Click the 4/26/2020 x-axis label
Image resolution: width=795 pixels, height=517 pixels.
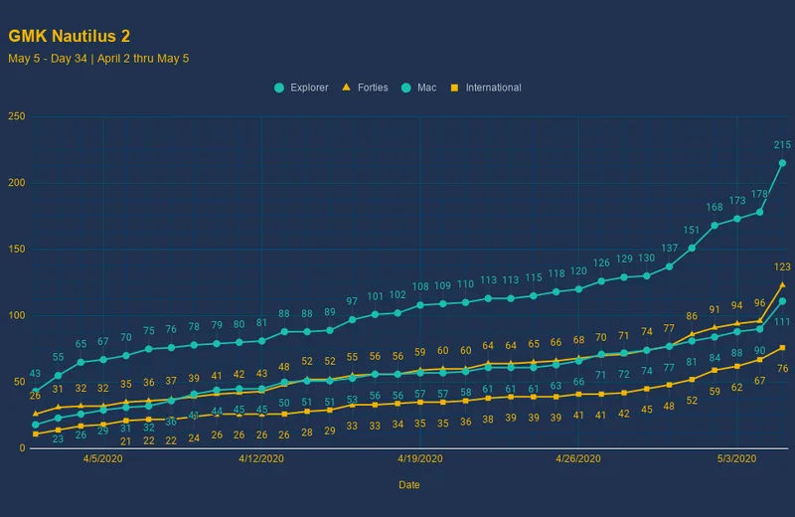point(578,458)
